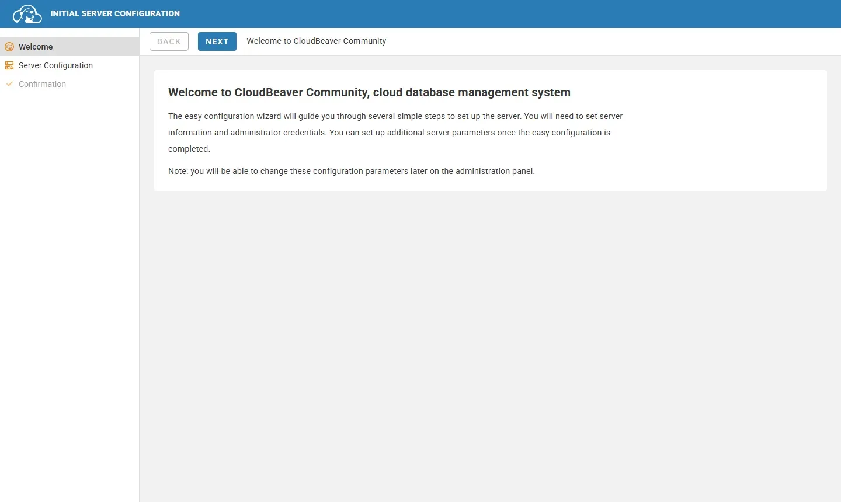Select the Welcome step in sidebar

tap(69, 47)
